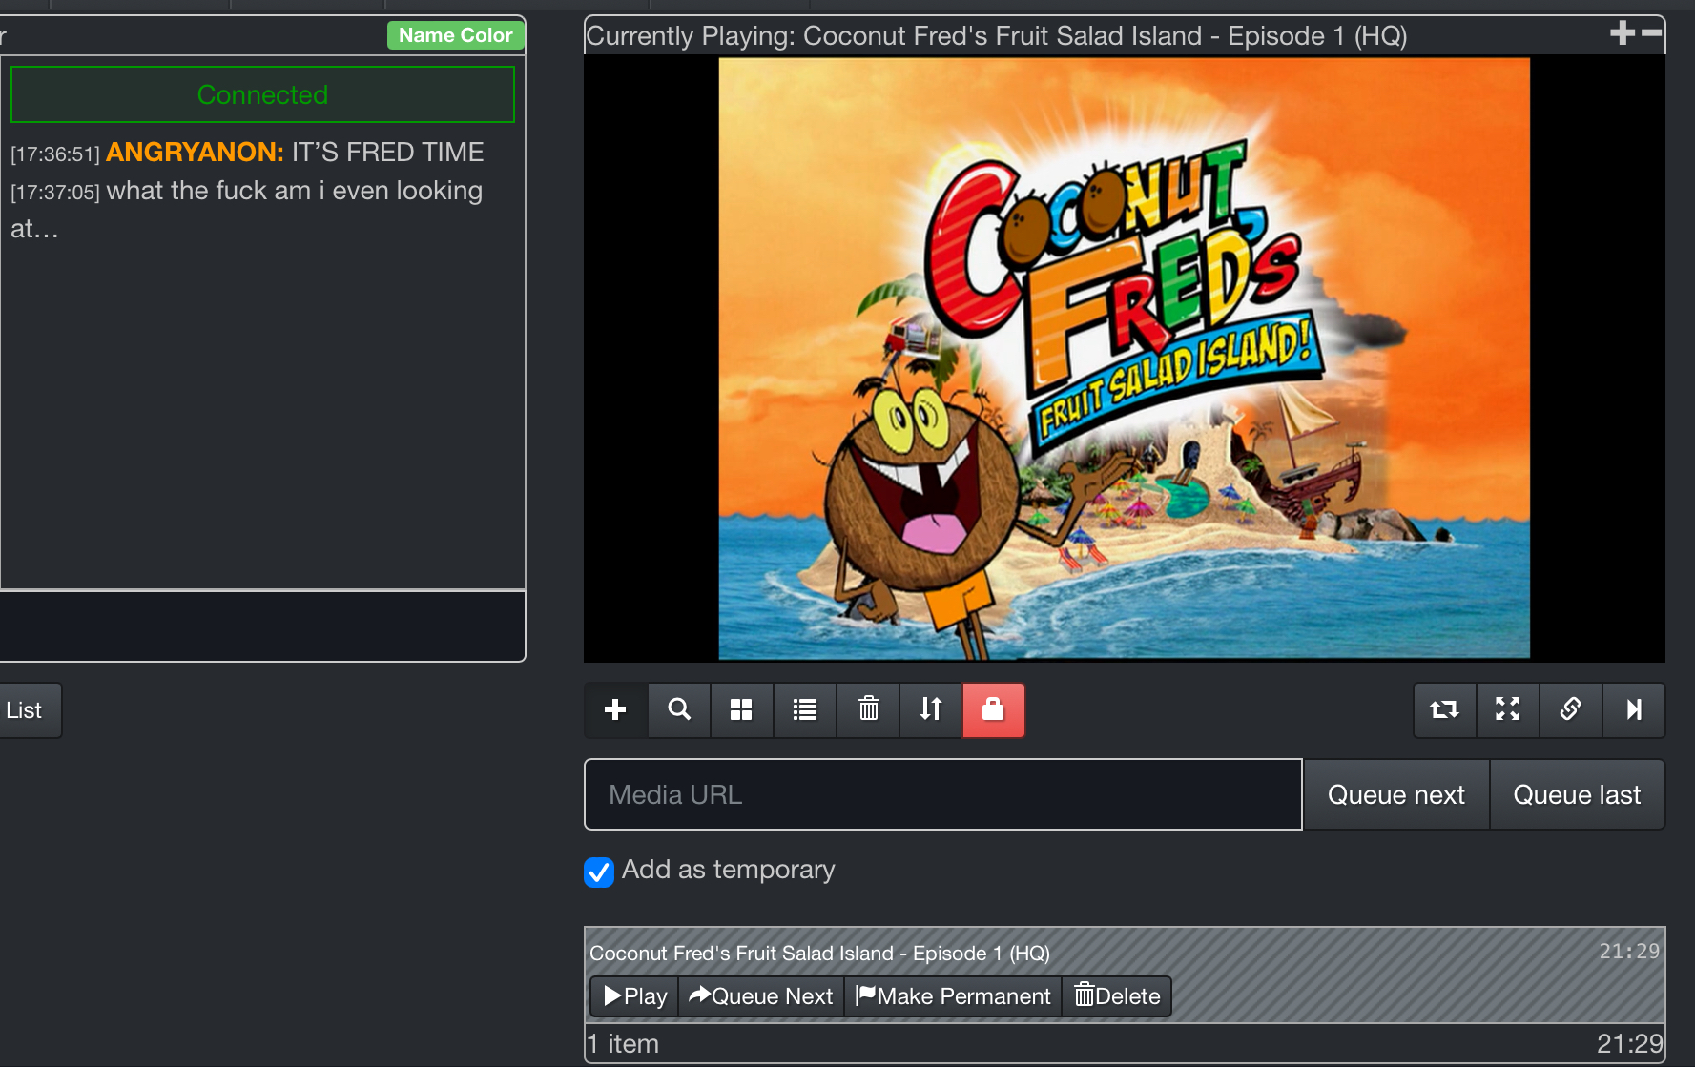Skip to next video with step-forward icon

coord(1634,709)
